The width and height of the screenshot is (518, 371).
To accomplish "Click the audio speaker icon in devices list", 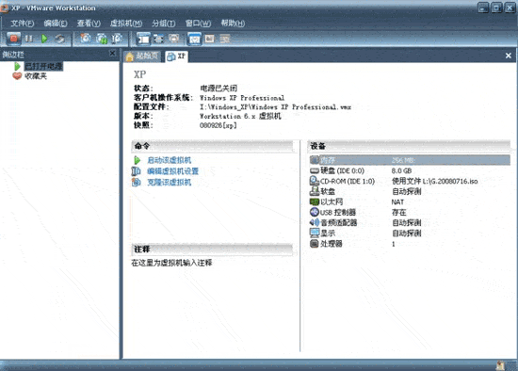I will coord(315,222).
